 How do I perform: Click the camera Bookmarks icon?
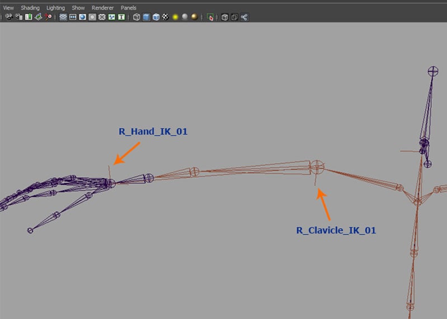pyautogui.click(x=29, y=17)
